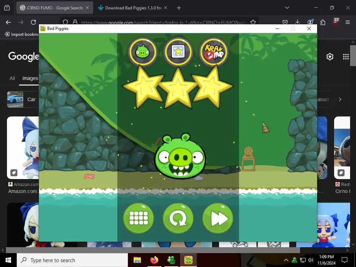
Task: Open the green users app on taskbar
Action: coord(171,260)
